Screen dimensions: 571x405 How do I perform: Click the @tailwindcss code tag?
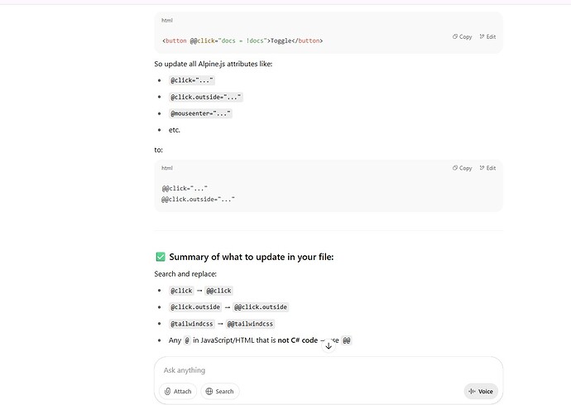pyautogui.click(x=192, y=324)
